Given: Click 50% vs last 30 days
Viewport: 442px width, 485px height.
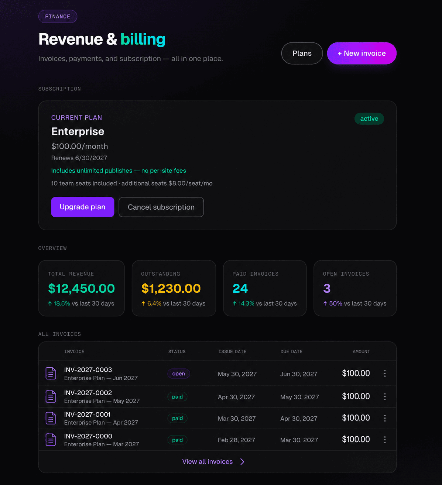Looking at the screenshot, I should tap(355, 303).
